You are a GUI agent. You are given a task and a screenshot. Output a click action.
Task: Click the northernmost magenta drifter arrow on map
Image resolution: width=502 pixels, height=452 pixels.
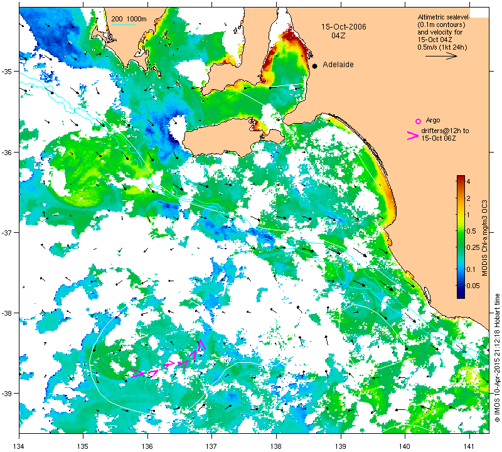coord(201,345)
